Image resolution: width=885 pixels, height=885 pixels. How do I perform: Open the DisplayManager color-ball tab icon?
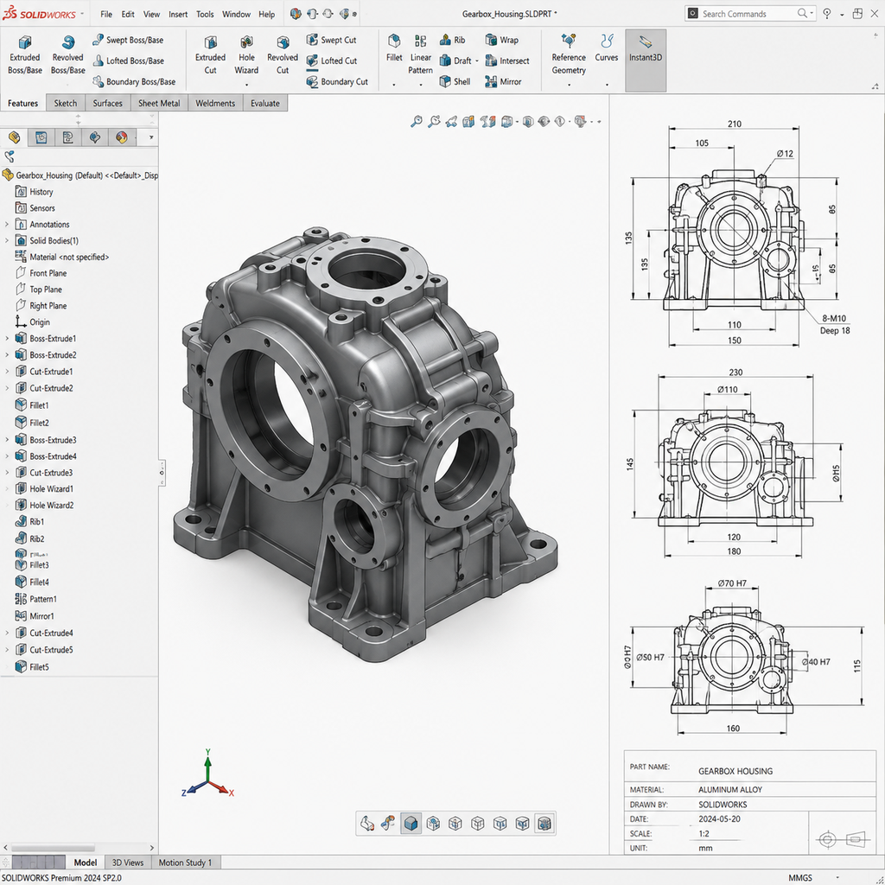coord(121,137)
